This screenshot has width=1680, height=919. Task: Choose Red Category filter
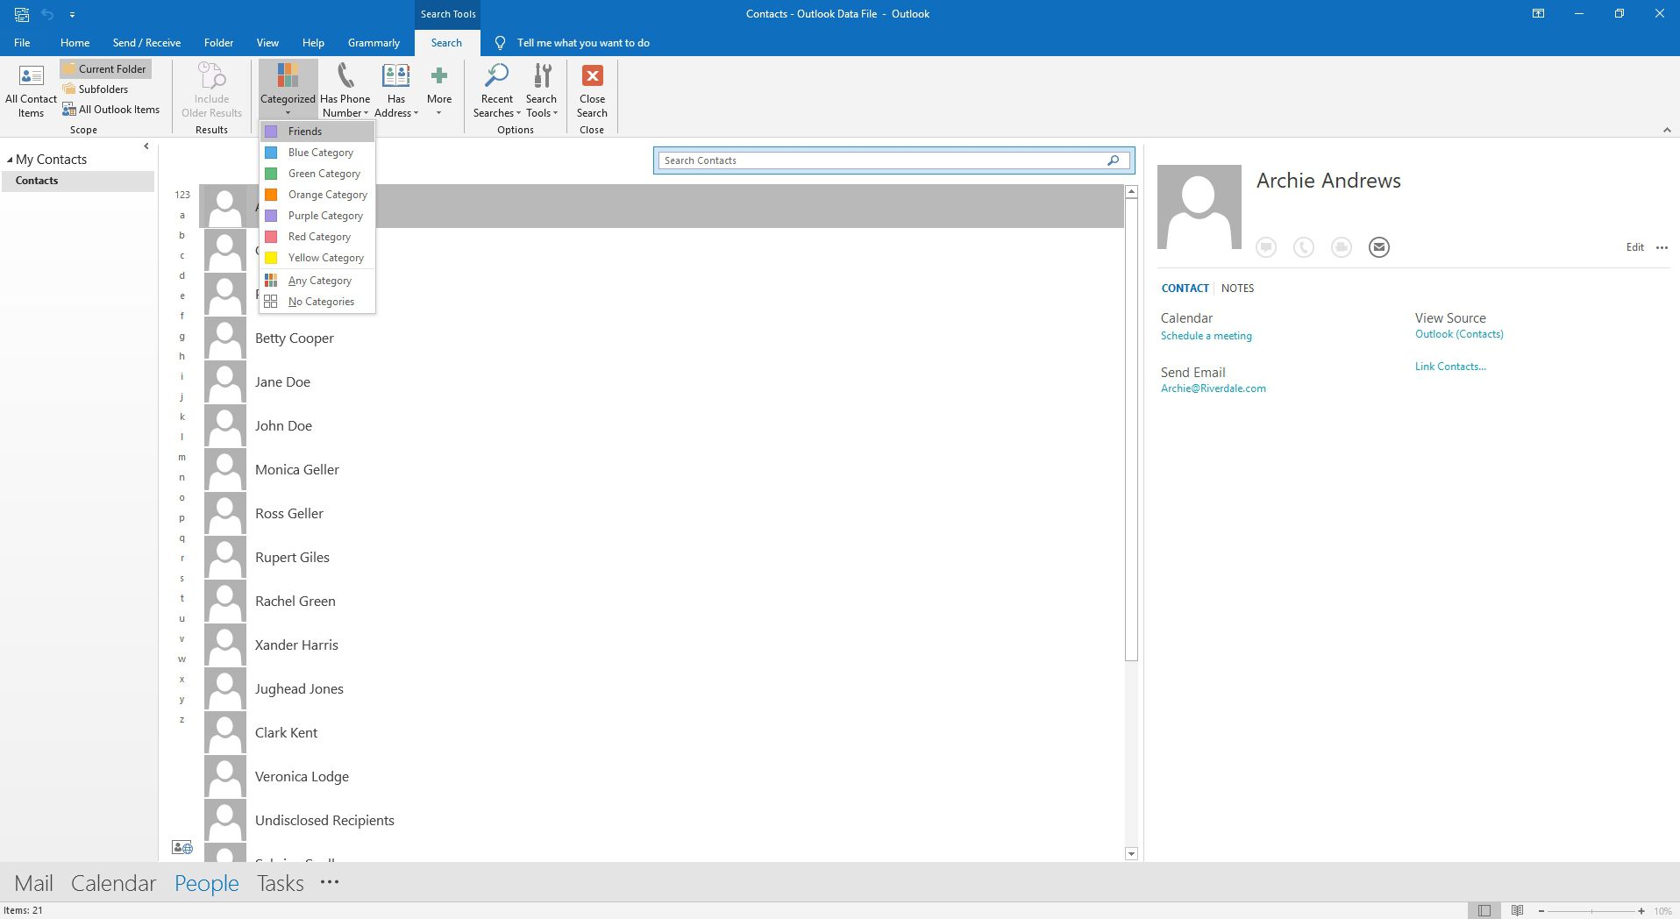point(317,237)
